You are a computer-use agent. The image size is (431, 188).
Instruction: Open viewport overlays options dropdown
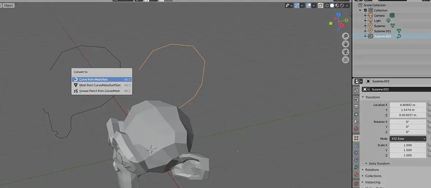click(314, 5)
